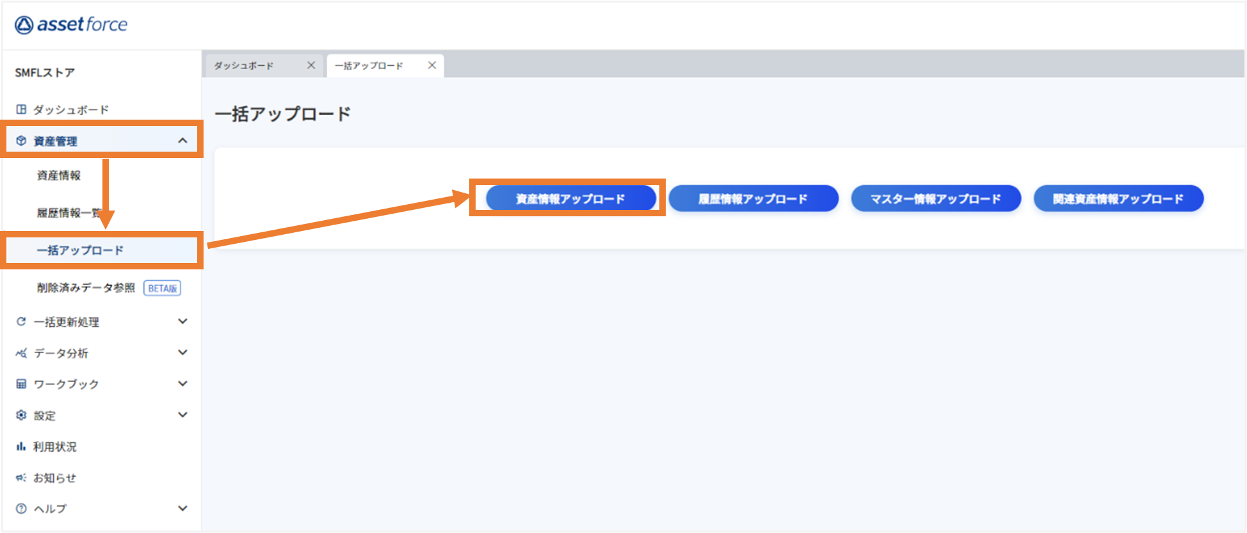
Task: Click the ワークブック table icon
Action: point(21,384)
